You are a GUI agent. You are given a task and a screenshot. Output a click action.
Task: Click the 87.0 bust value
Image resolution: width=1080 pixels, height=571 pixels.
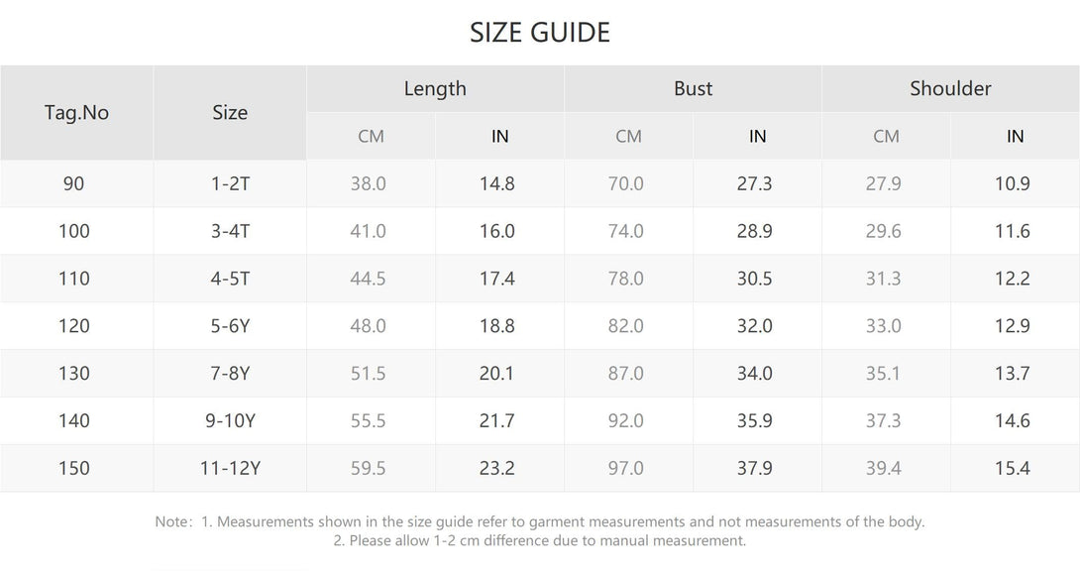[x=625, y=374]
